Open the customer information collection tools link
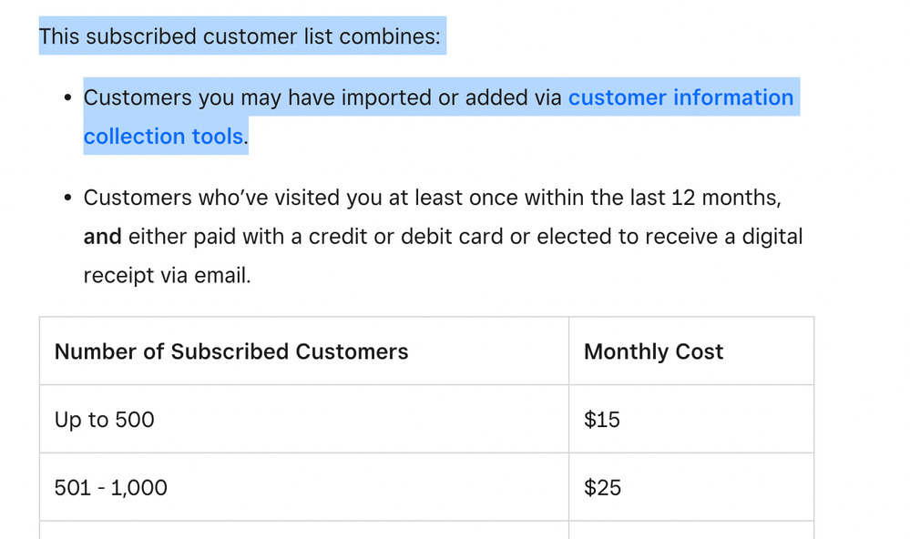The width and height of the screenshot is (910, 539). click(x=680, y=97)
